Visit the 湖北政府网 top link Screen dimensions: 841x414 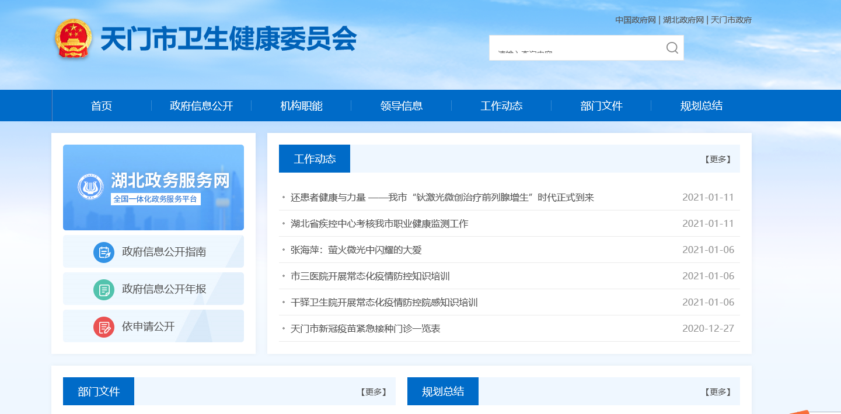point(683,20)
